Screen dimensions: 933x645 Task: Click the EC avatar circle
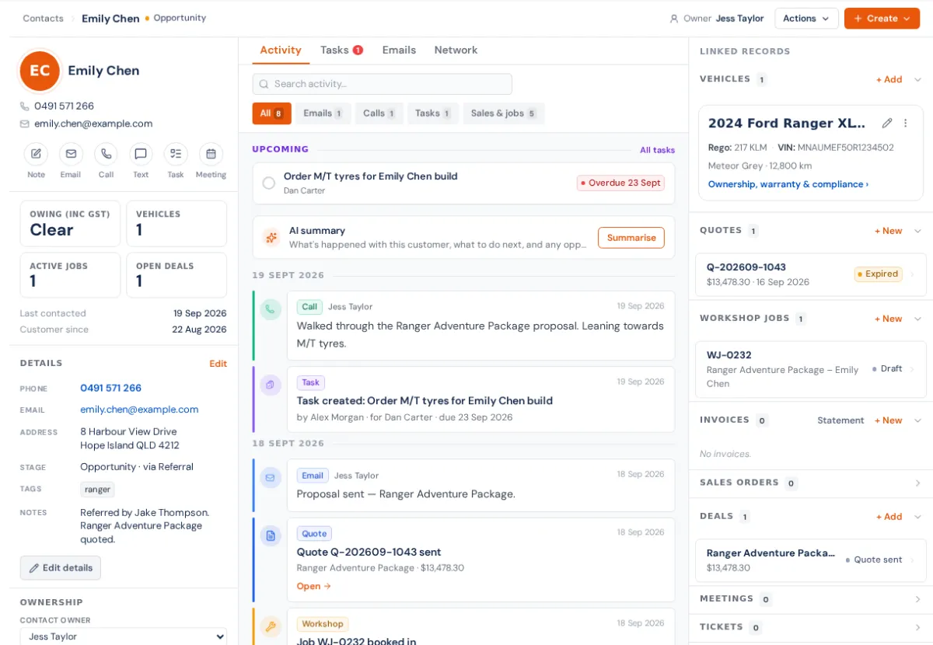click(x=40, y=71)
